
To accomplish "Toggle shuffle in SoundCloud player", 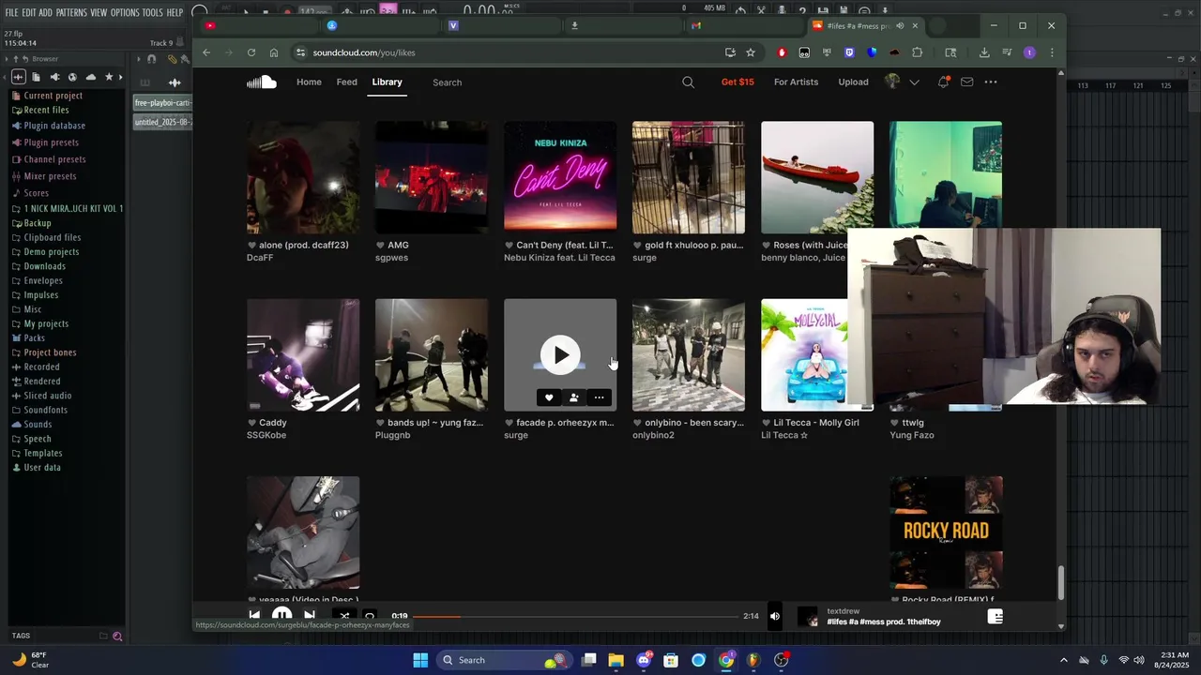I will 344,616.
